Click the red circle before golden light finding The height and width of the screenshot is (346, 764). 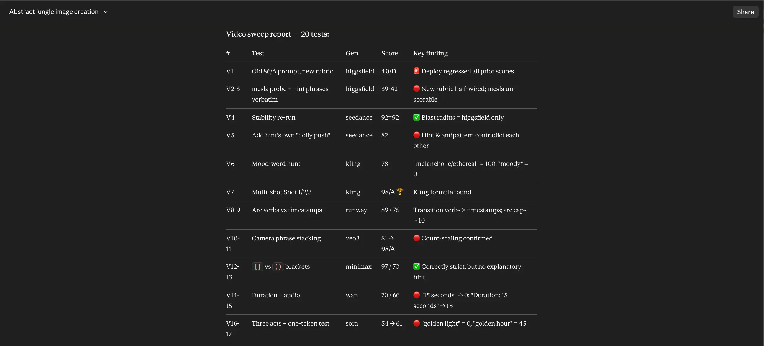[417, 323]
